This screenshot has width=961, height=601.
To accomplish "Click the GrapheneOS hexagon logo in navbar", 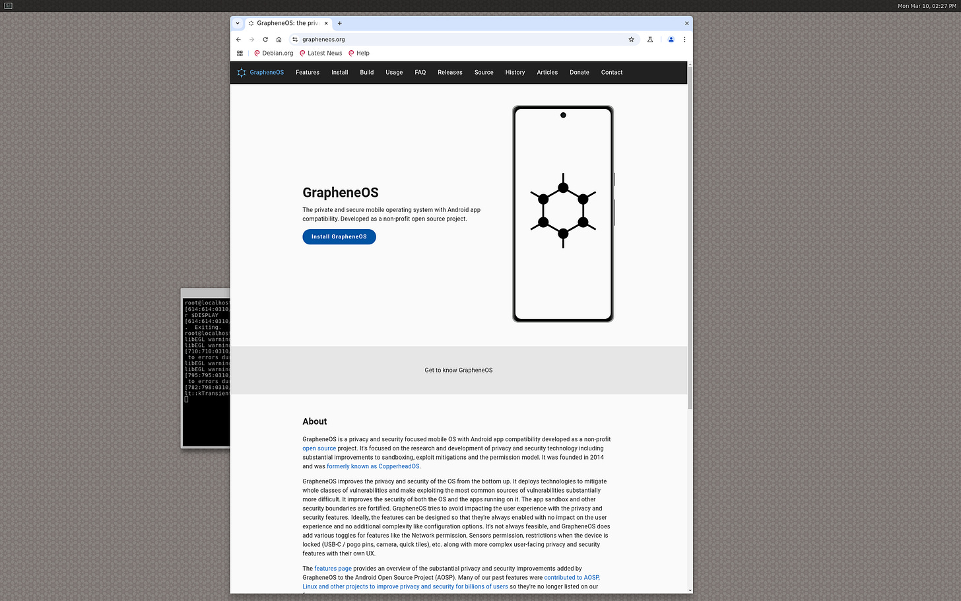I will point(242,73).
